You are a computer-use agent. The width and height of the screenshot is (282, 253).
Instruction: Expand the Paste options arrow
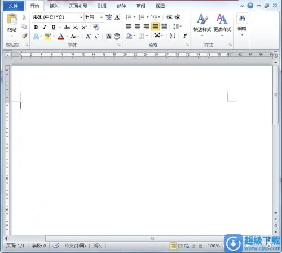(x=12, y=36)
